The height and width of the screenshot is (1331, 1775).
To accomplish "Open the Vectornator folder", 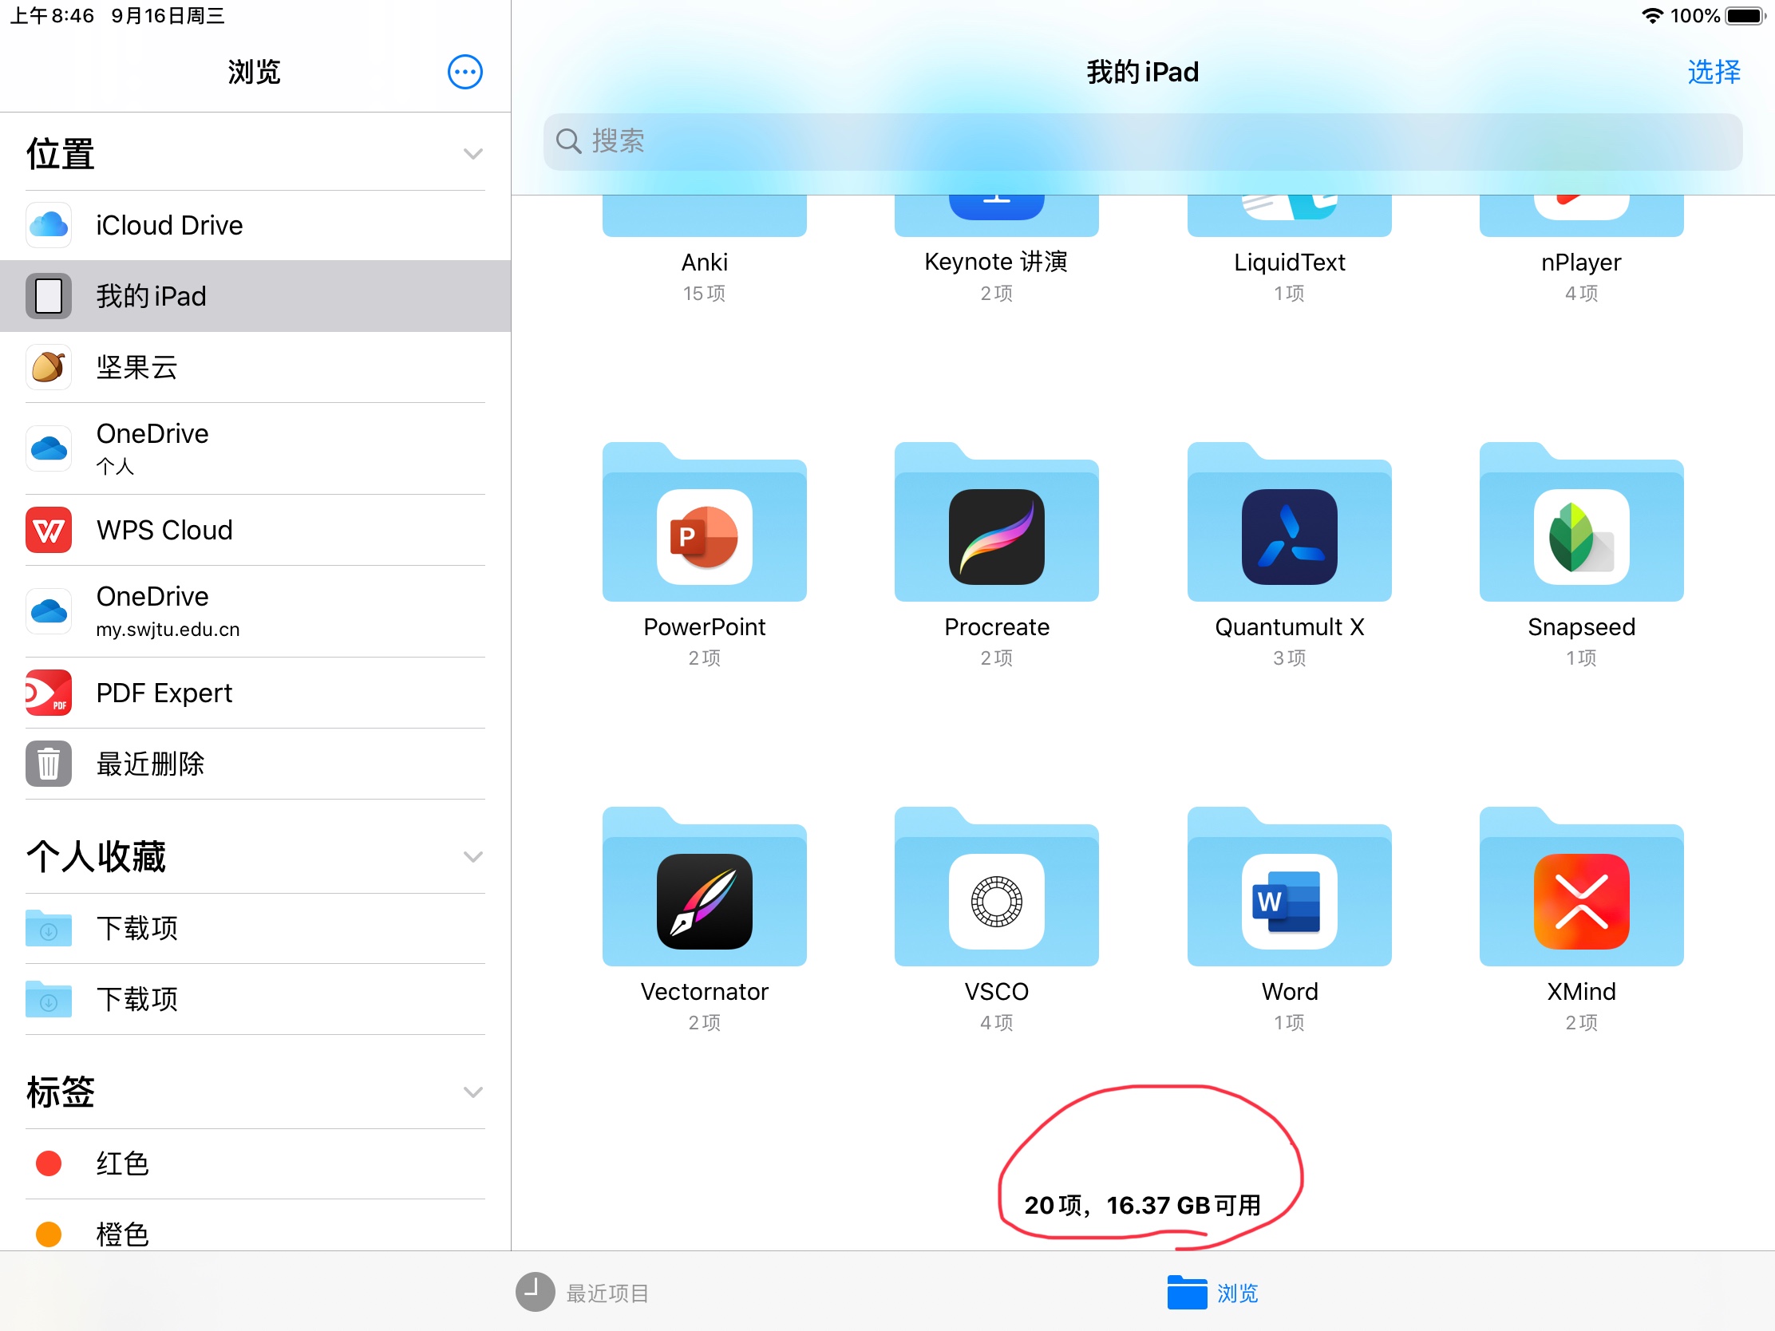I will click(x=704, y=900).
